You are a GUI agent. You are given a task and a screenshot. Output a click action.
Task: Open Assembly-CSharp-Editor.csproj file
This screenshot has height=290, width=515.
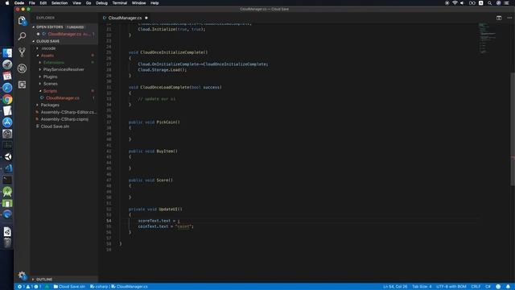[68, 112]
